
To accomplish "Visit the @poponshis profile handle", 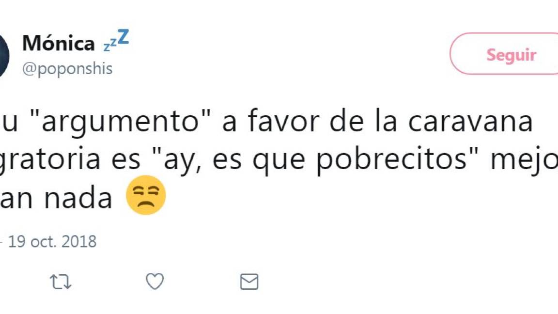I will pos(68,68).
